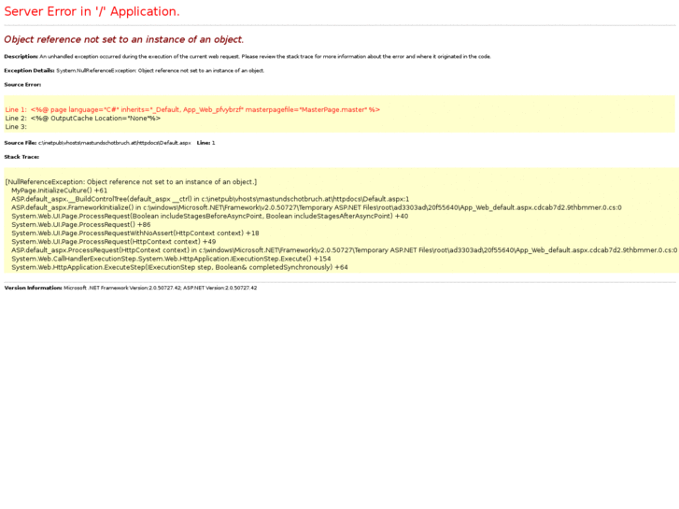Click the 'Server Error in '/' Application.' heading

coord(92,12)
